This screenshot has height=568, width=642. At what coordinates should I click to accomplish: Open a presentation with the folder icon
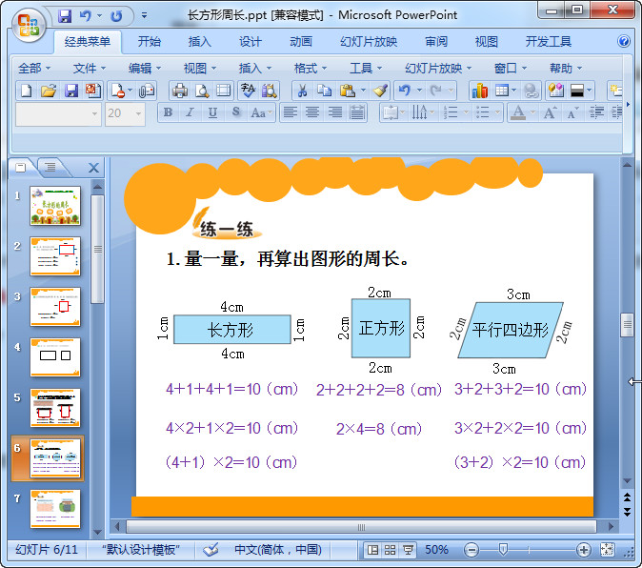point(49,91)
